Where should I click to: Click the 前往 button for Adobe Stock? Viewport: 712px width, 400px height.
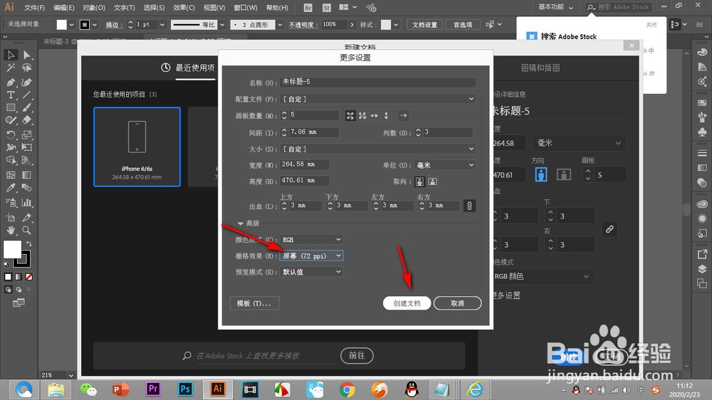click(x=357, y=355)
